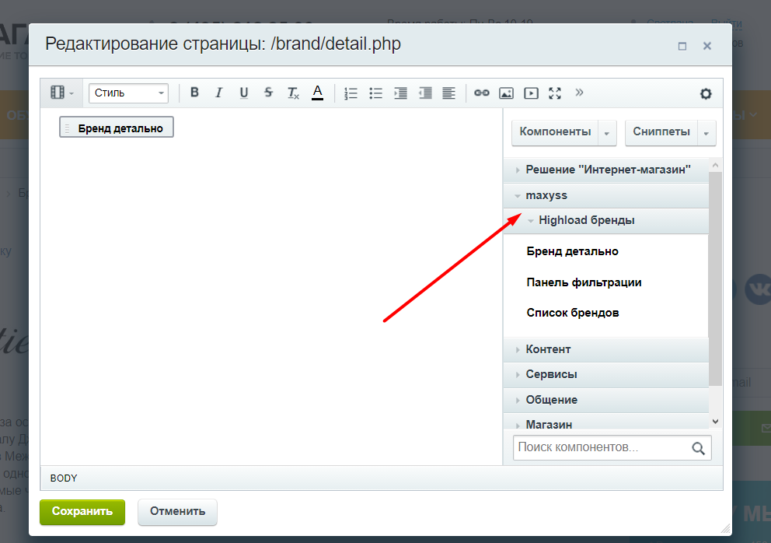
Task: Expand the Магазин section
Action: click(605, 422)
